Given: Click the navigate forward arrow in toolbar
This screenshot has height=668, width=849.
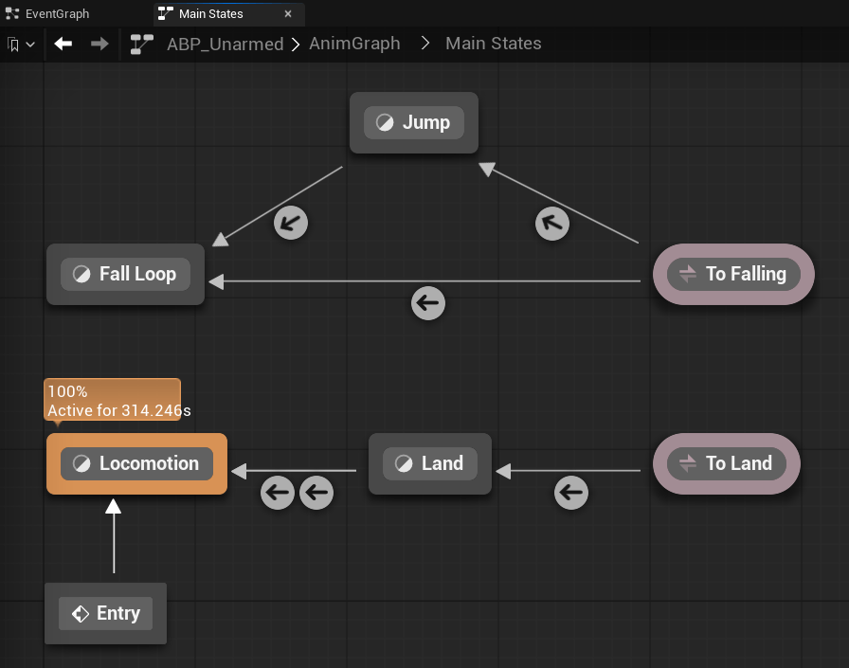Looking at the screenshot, I should [99, 44].
